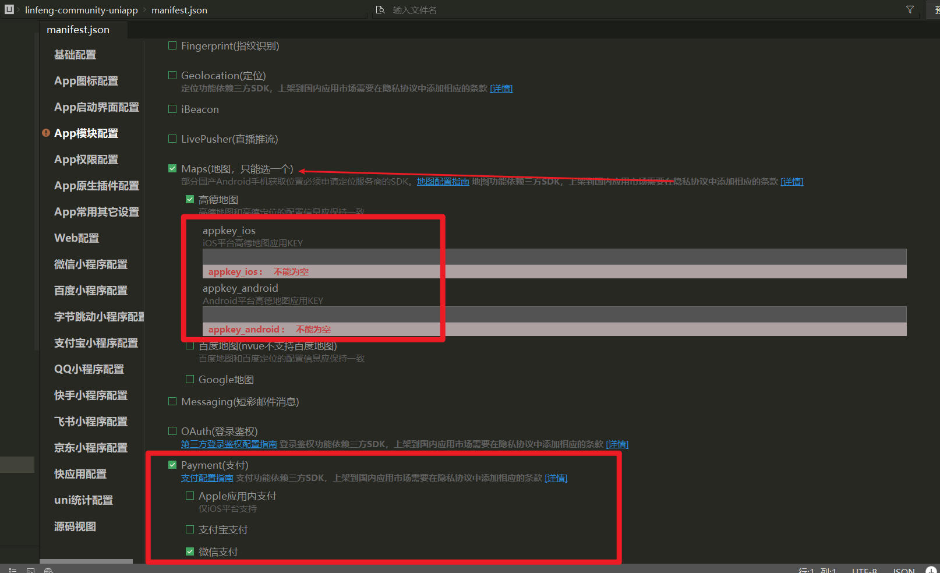Click the warning icon beside App模块配置

tap(46, 133)
